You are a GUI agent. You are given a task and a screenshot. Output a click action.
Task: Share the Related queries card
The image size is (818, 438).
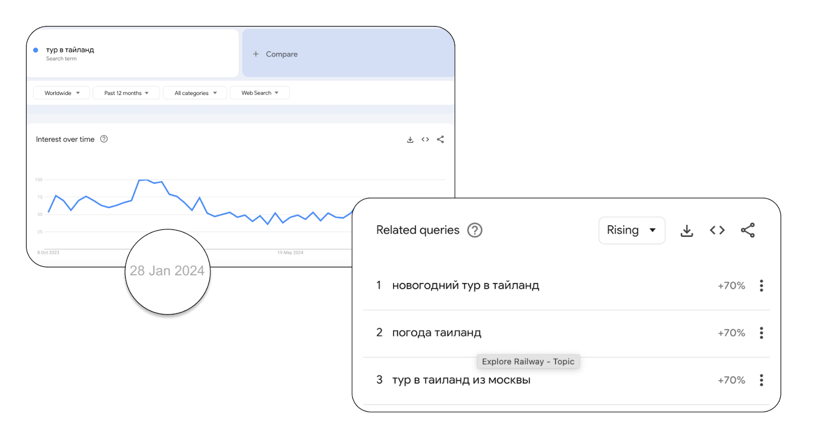[748, 230]
